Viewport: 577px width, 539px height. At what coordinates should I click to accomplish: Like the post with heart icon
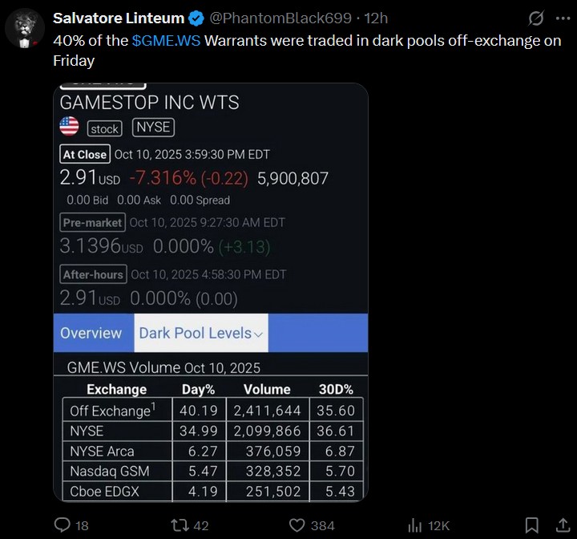tap(297, 525)
